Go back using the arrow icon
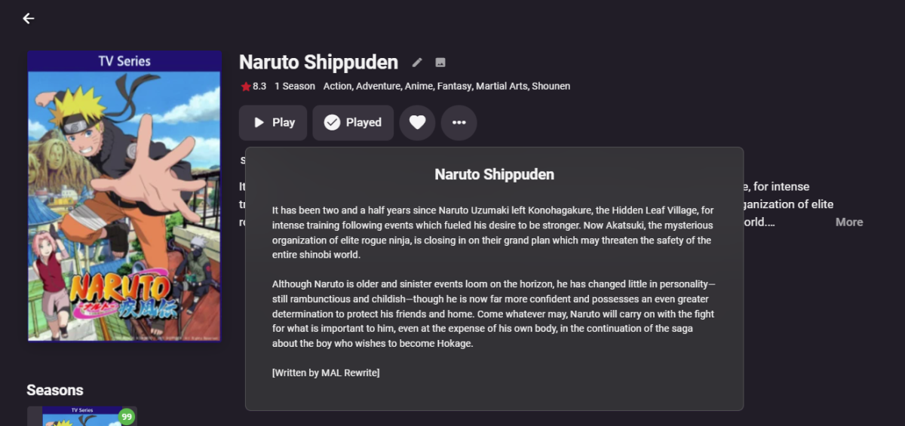Viewport: 905px width, 426px height. tap(29, 18)
